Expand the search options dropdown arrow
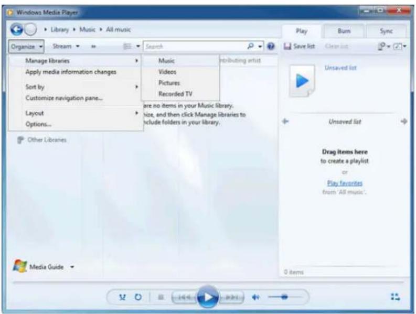The height and width of the screenshot is (314, 416). (260, 47)
